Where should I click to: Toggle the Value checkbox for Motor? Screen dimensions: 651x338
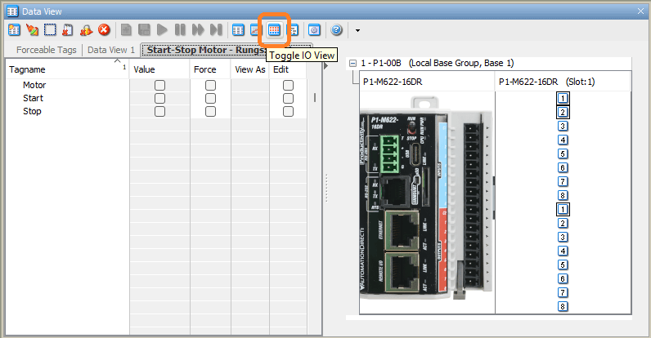point(160,85)
